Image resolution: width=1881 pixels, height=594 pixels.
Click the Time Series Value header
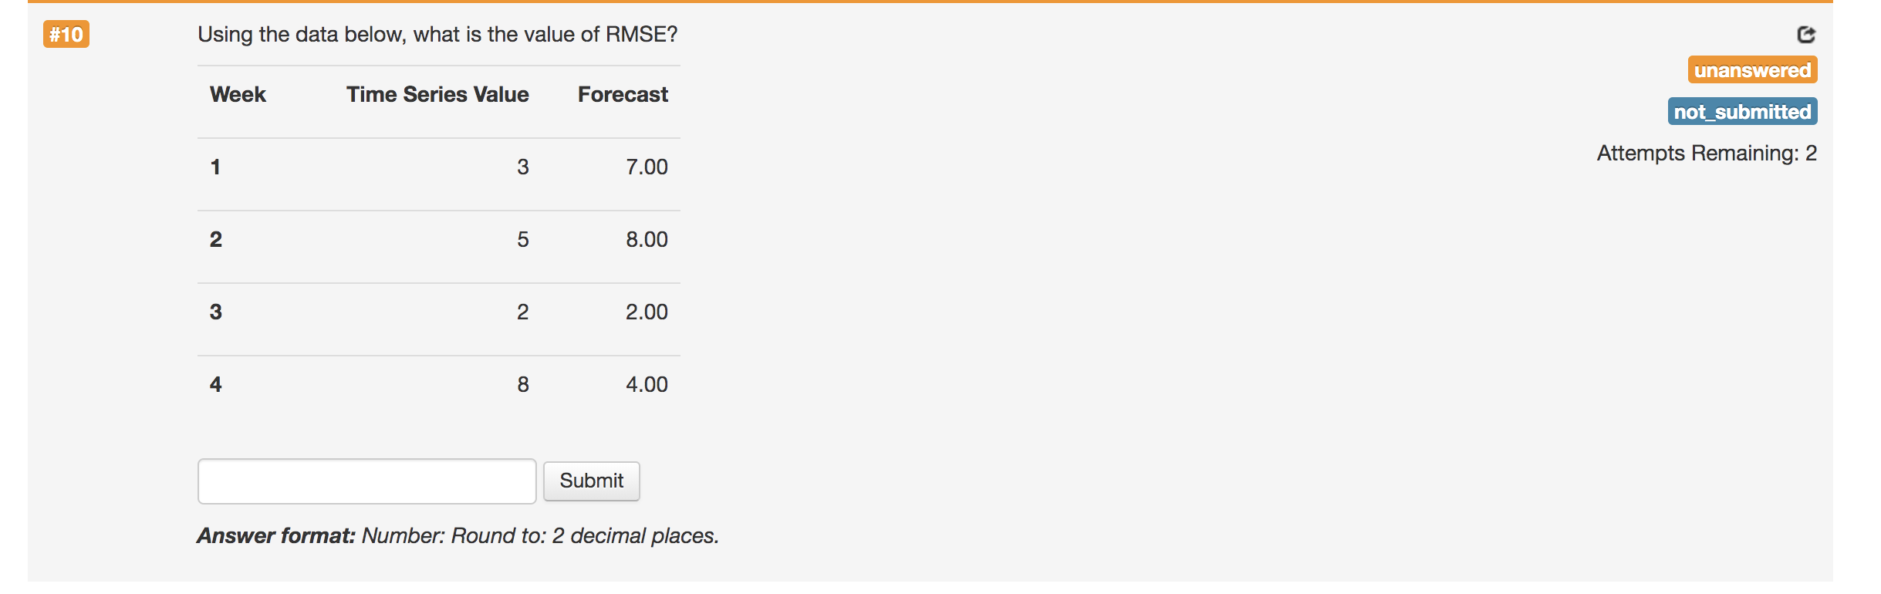(437, 94)
